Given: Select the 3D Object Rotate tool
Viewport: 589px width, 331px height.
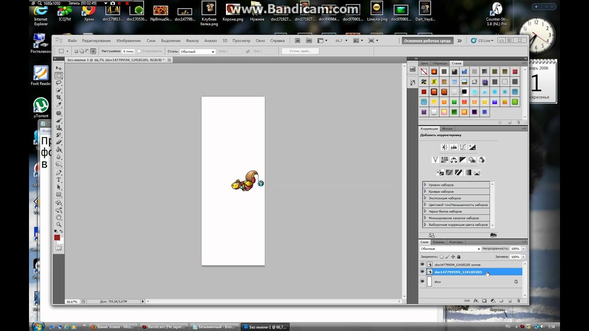Looking at the screenshot, I should [x=59, y=203].
